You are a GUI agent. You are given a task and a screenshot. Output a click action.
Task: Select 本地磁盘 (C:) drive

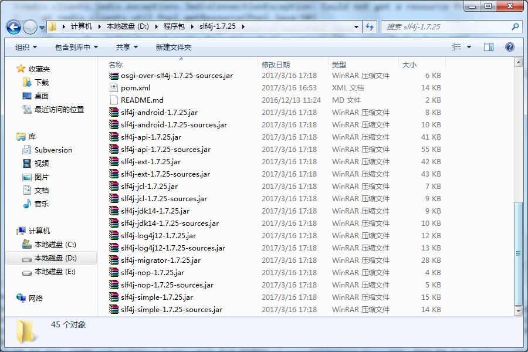55,244
